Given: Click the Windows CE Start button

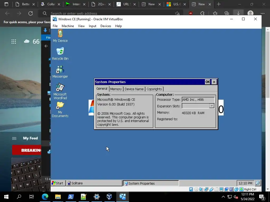Looking at the screenshot, I should tap(58, 183).
